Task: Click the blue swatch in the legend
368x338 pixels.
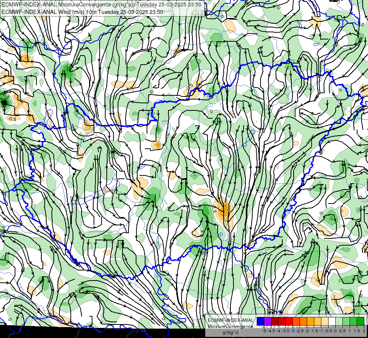Action: coord(260,321)
